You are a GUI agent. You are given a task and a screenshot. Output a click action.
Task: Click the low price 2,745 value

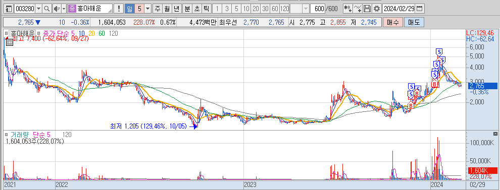pos(369,22)
